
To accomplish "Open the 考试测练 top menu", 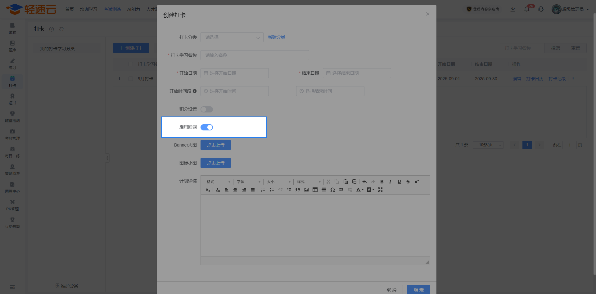I will 112,9.
